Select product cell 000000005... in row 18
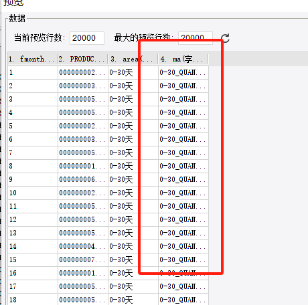The image size is (308, 305). click(83, 300)
